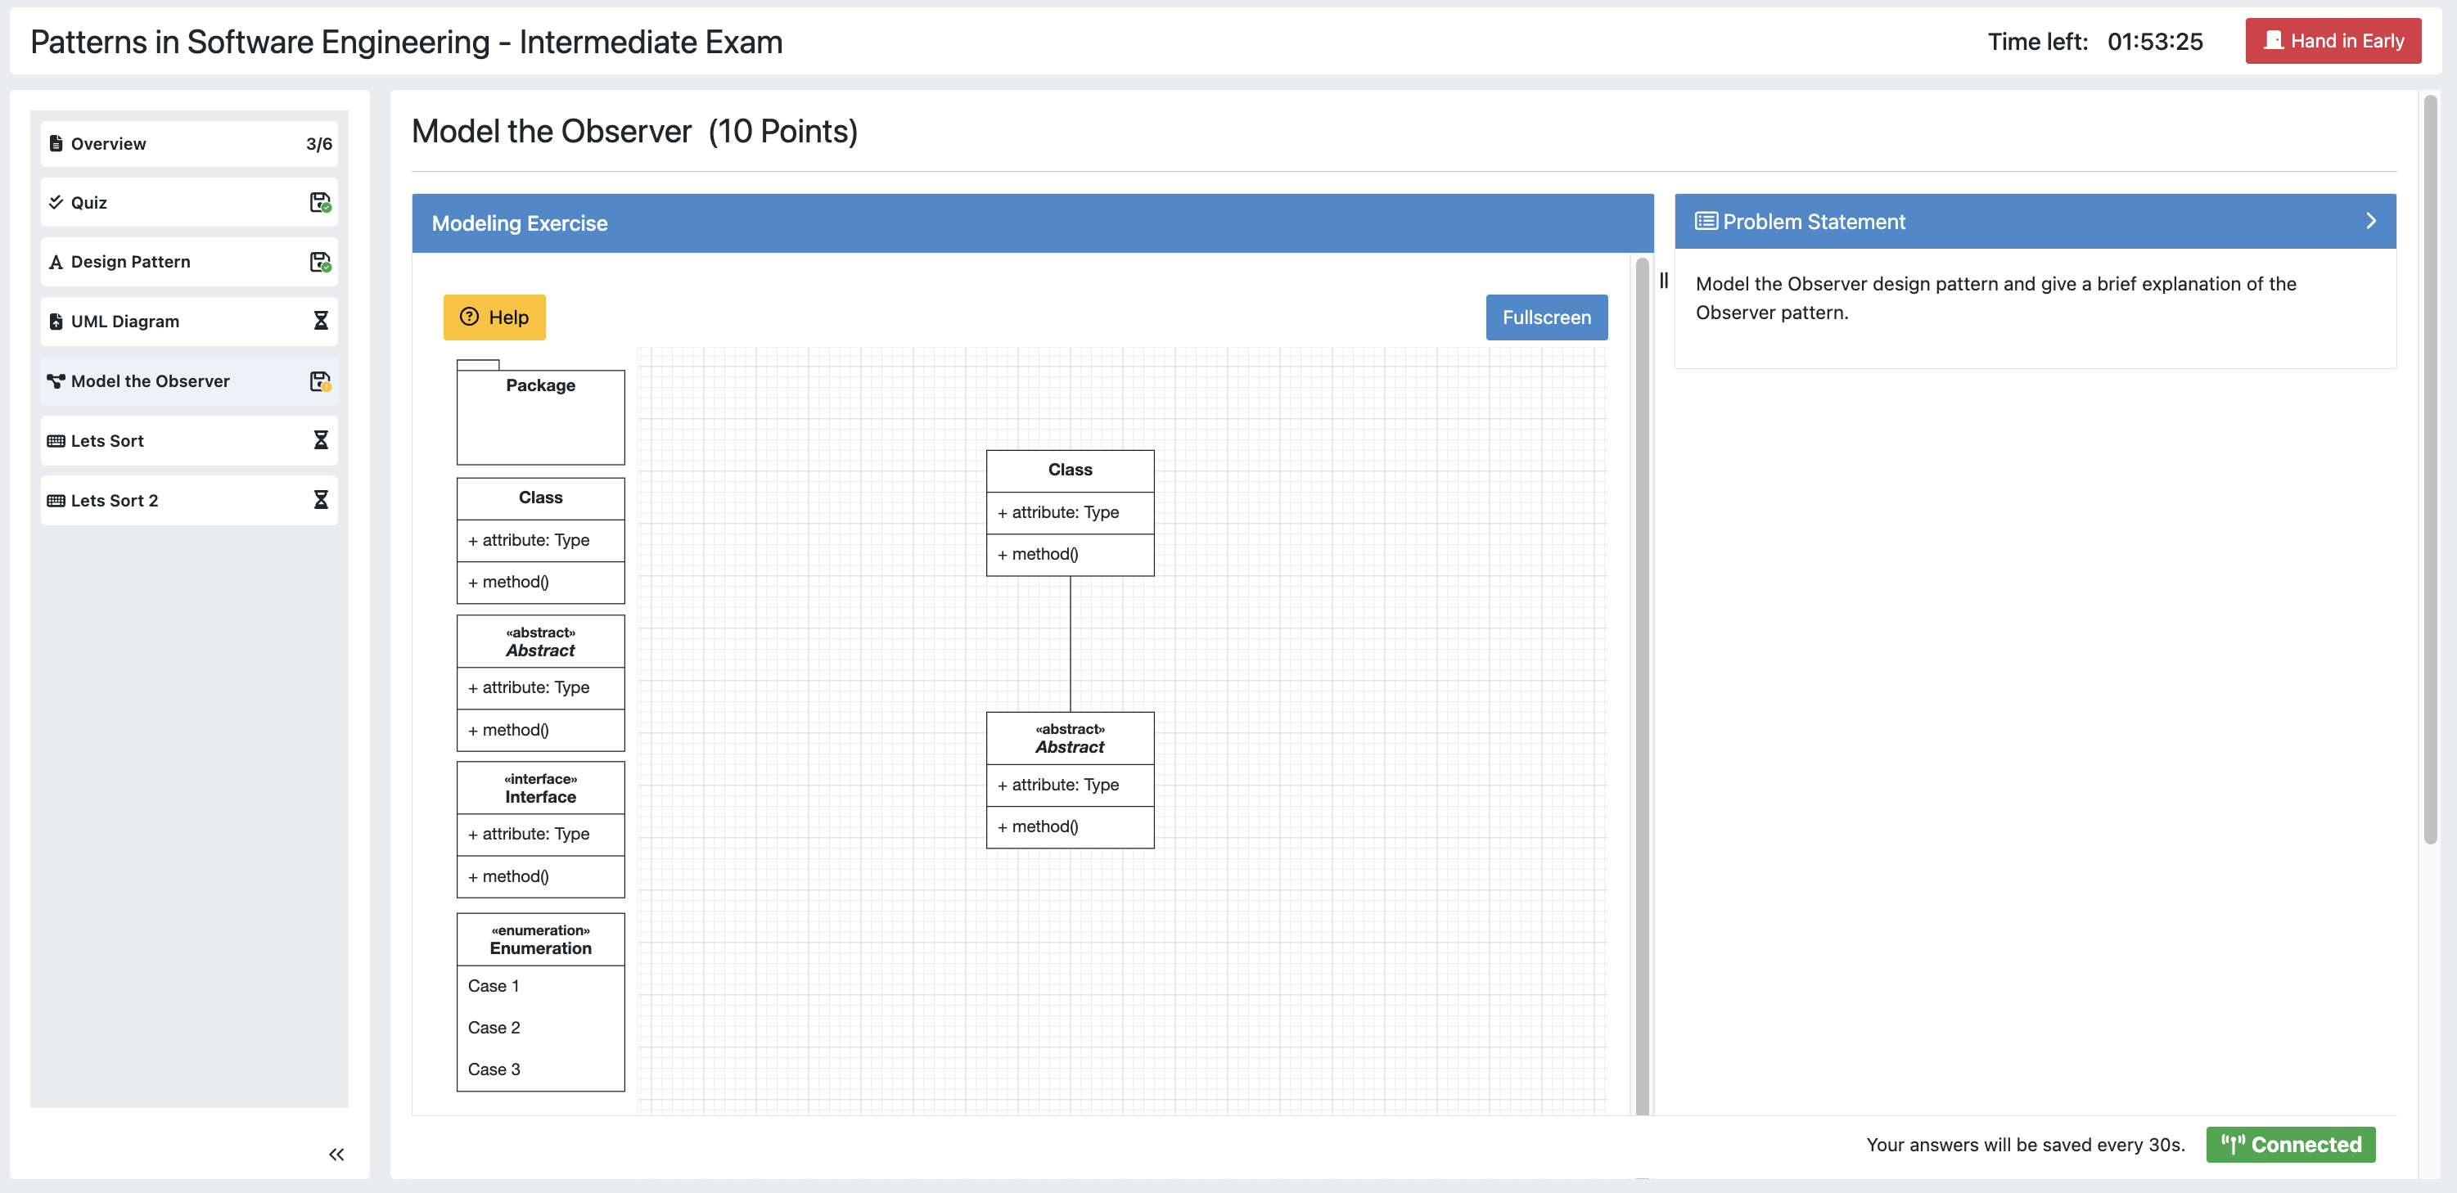Click Case 1 in the Enumeration palette
2457x1193 pixels.
pyautogui.click(x=541, y=986)
